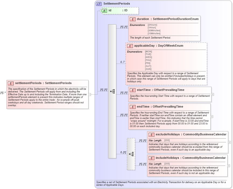Image resolution: width=233 pixels, height=189 pixels.
Task: Click the [FRI] enumeration value
Action: 148,63
